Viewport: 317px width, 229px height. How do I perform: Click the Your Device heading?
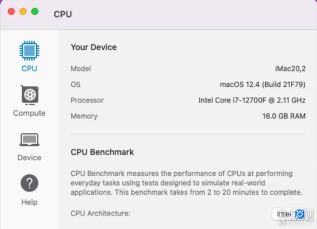(94, 47)
